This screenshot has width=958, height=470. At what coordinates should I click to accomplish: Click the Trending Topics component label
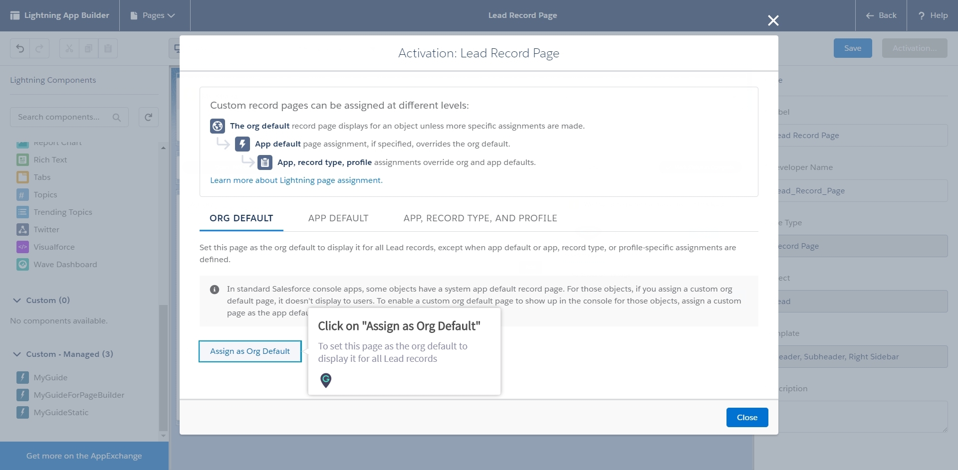point(63,212)
